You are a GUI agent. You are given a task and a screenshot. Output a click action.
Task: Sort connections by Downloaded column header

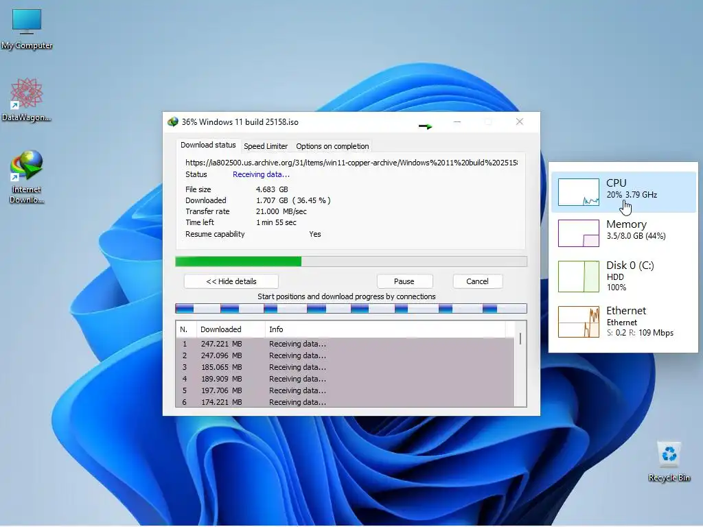231,329
